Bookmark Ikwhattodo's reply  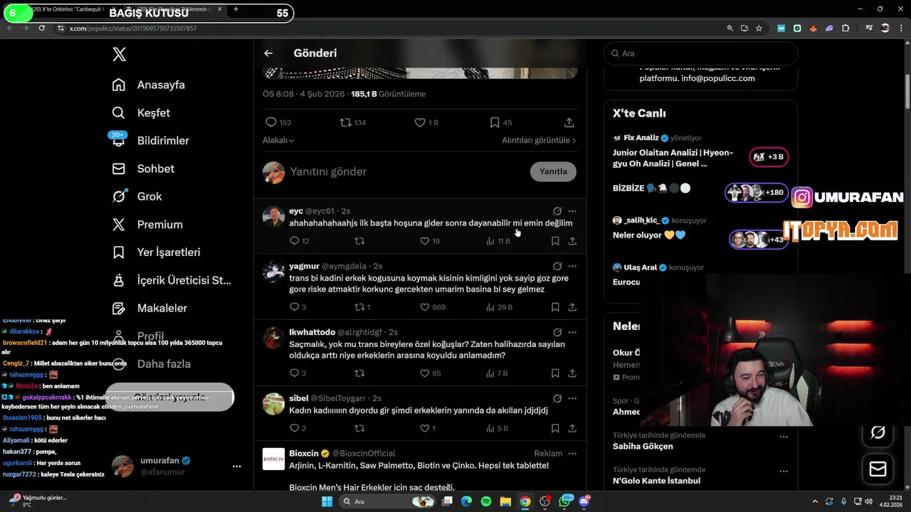(555, 373)
